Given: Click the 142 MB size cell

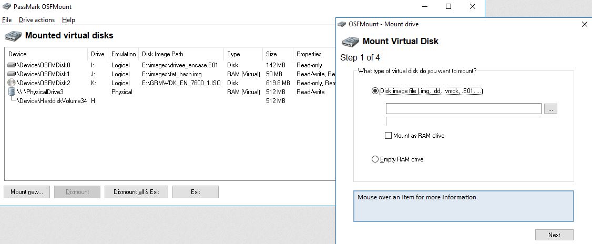Looking at the screenshot, I should [x=275, y=65].
